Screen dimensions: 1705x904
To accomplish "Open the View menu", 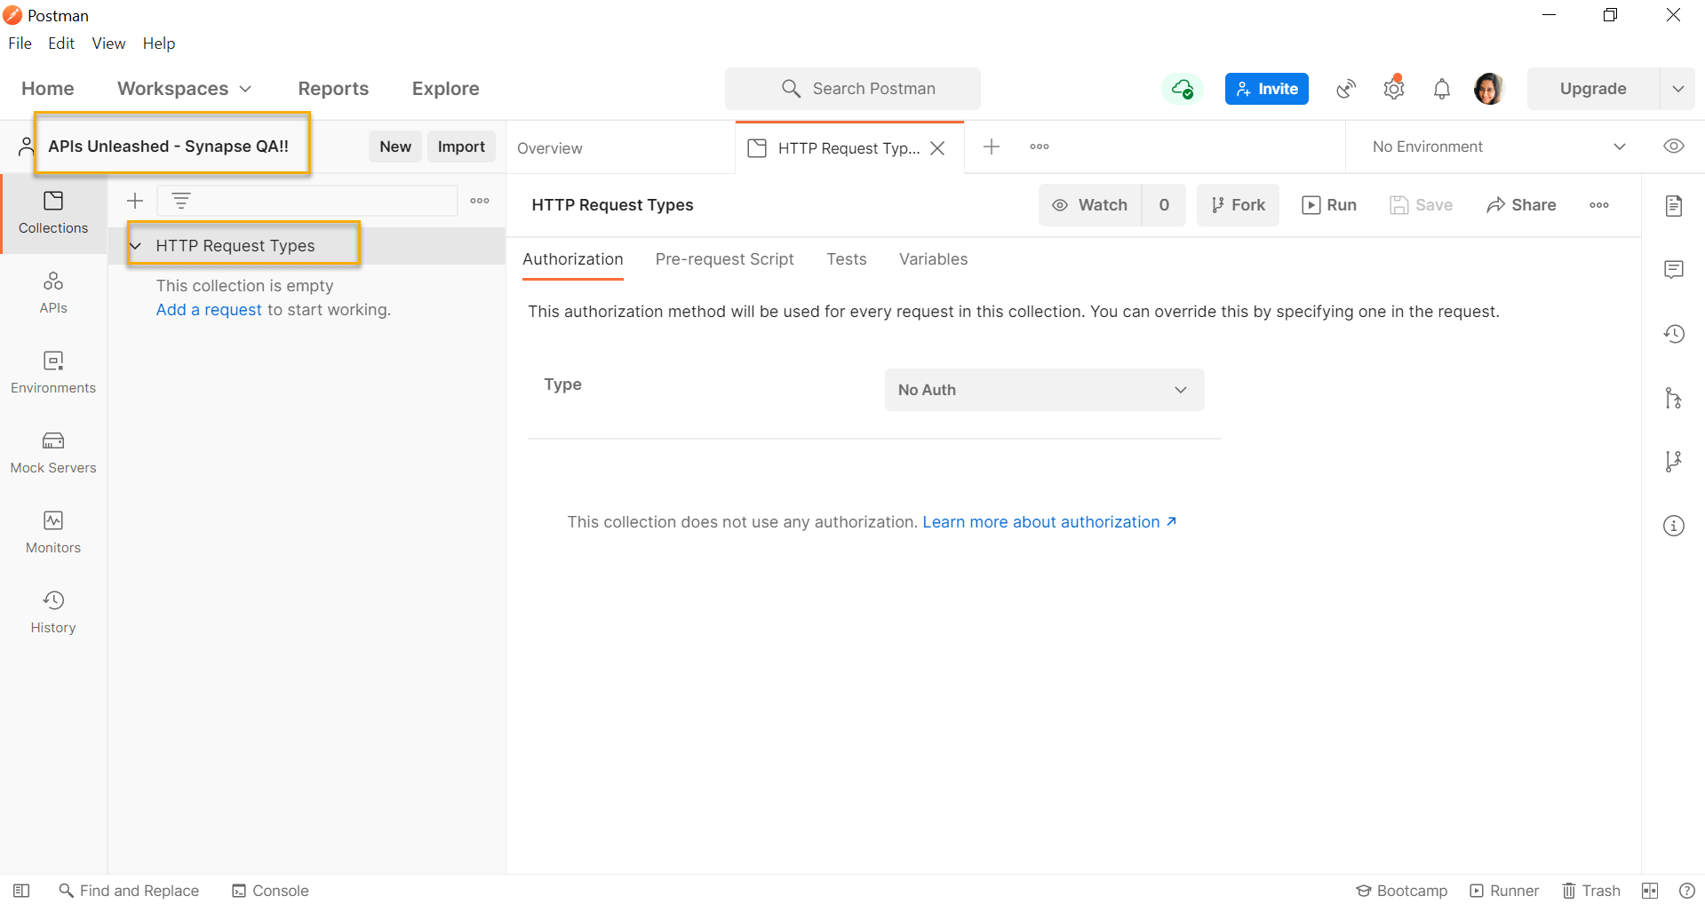I will [x=108, y=44].
